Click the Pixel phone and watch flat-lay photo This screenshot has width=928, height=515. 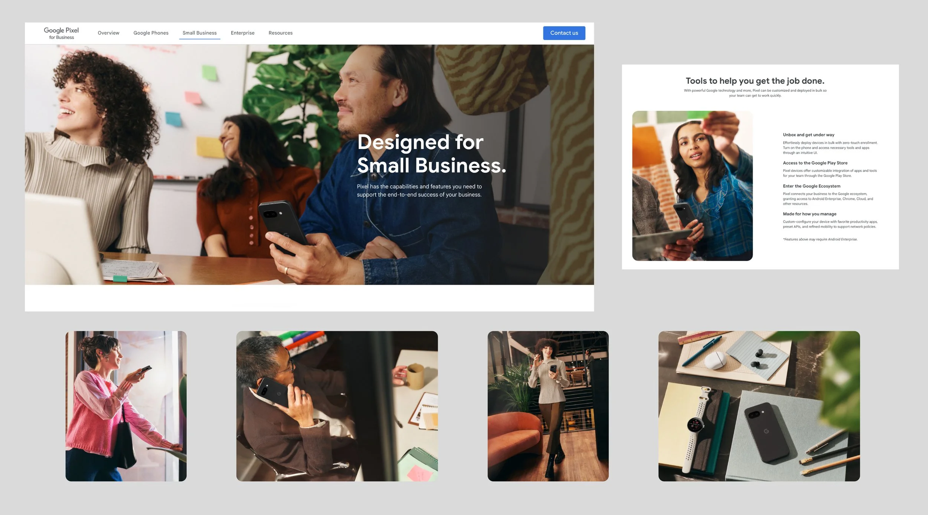pos(759,405)
